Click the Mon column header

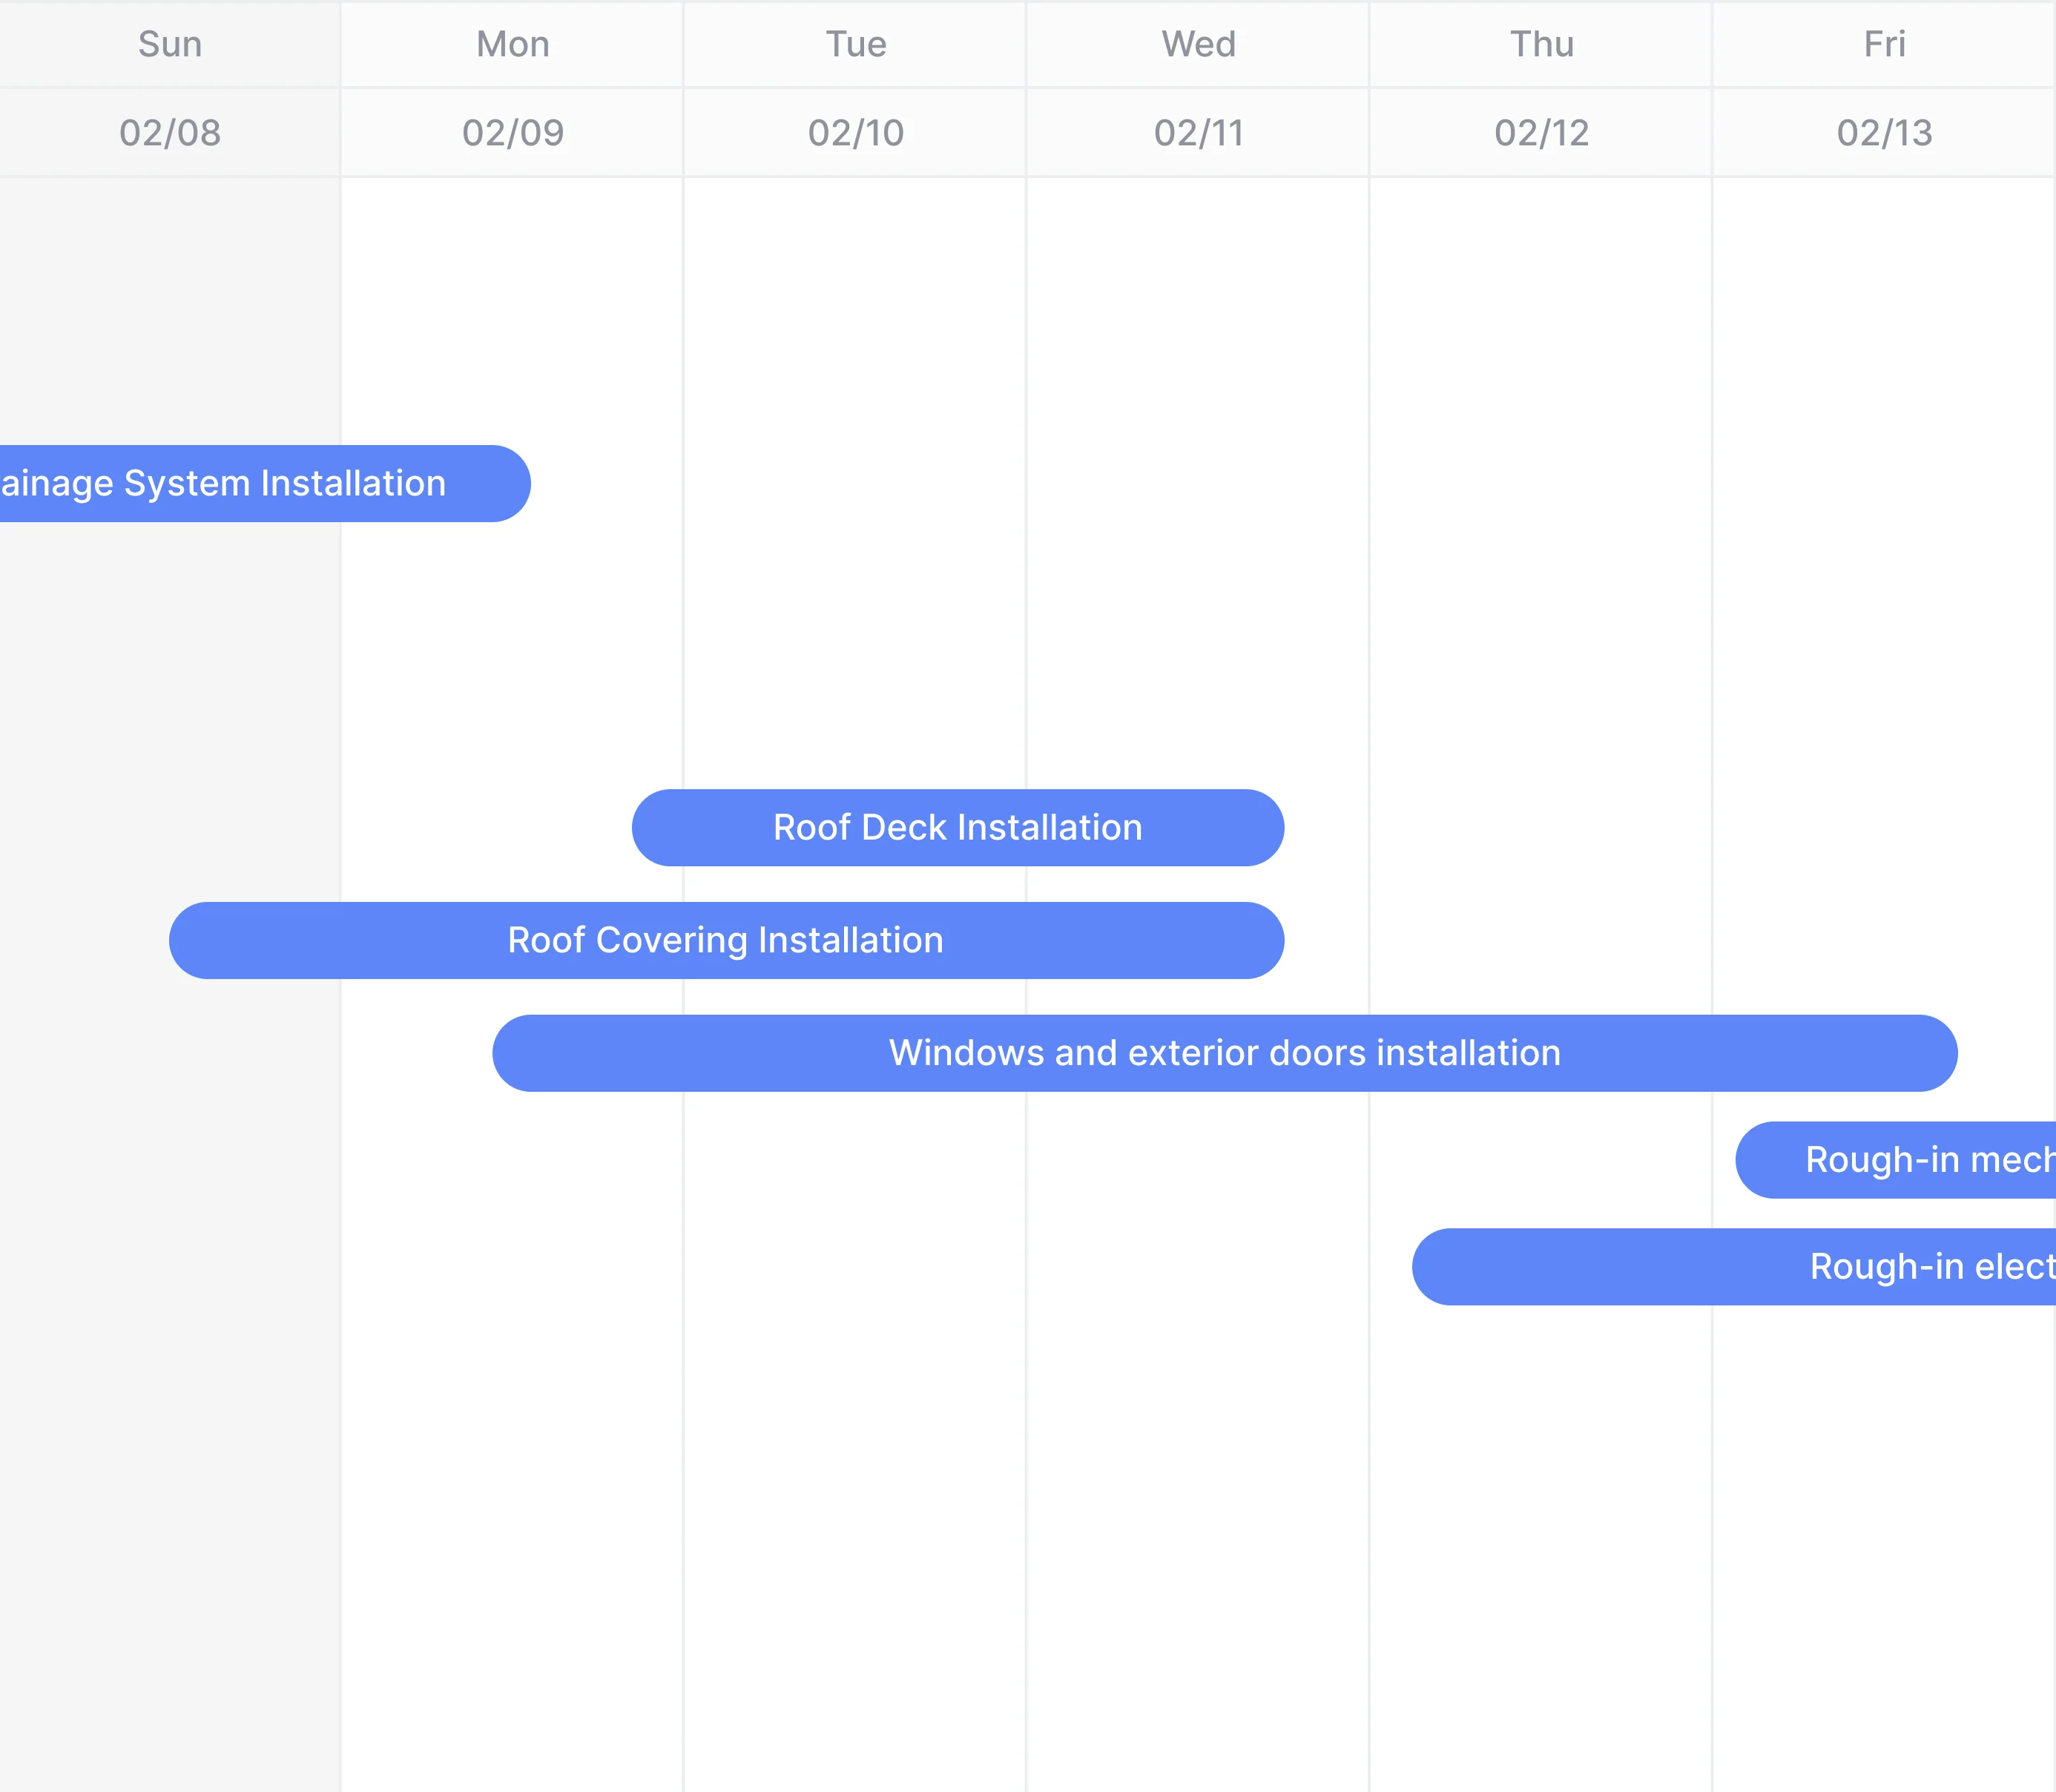coord(513,44)
